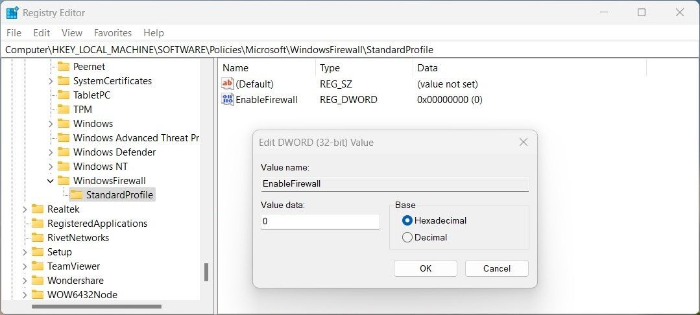Select the TPM folder icon
This screenshot has width=700, height=315.
point(64,110)
